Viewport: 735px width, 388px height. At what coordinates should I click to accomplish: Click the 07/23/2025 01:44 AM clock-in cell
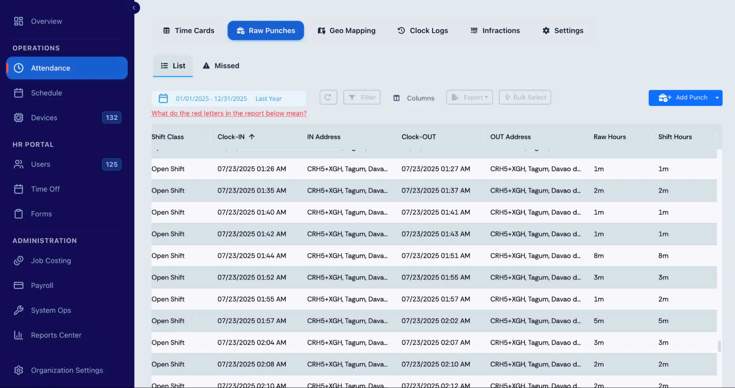tap(251, 256)
